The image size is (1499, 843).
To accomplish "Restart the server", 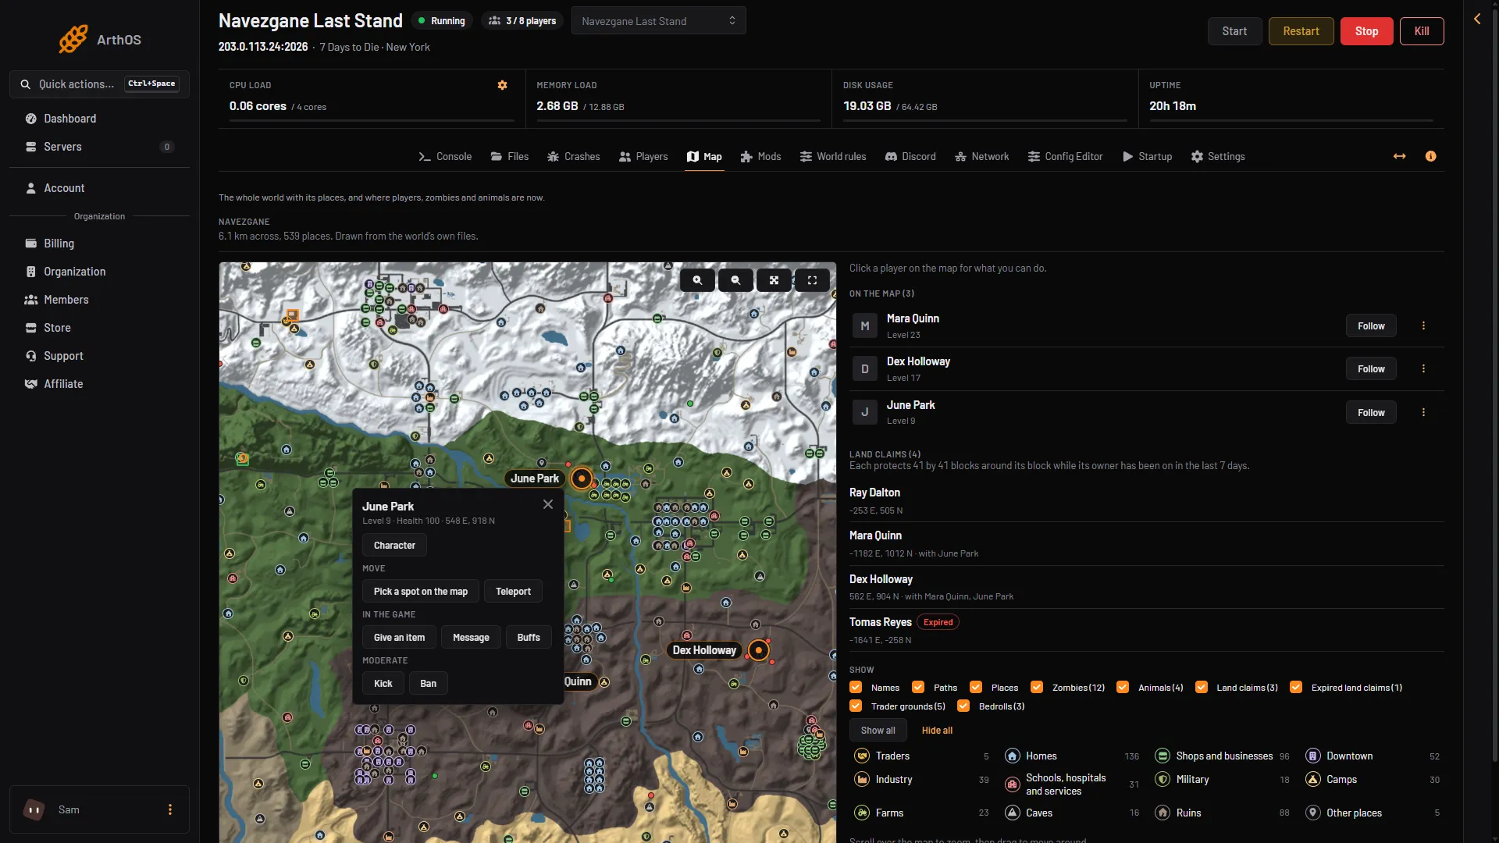I will tap(1301, 31).
